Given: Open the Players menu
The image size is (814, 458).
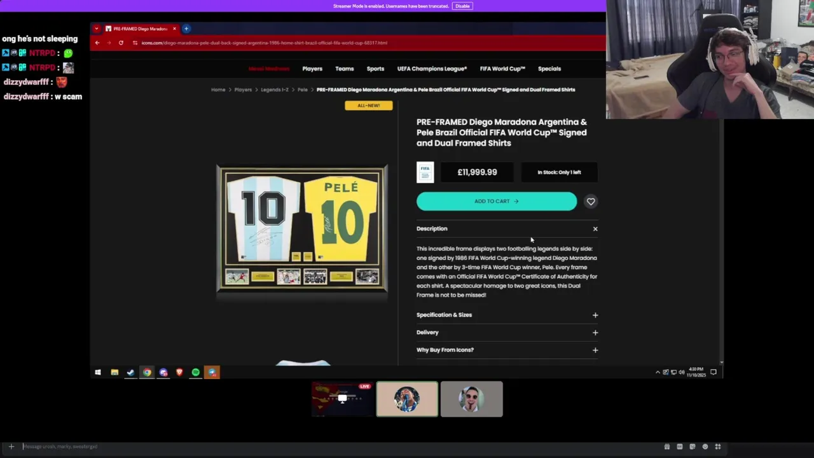Looking at the screenshot, I should coord(312,69).
